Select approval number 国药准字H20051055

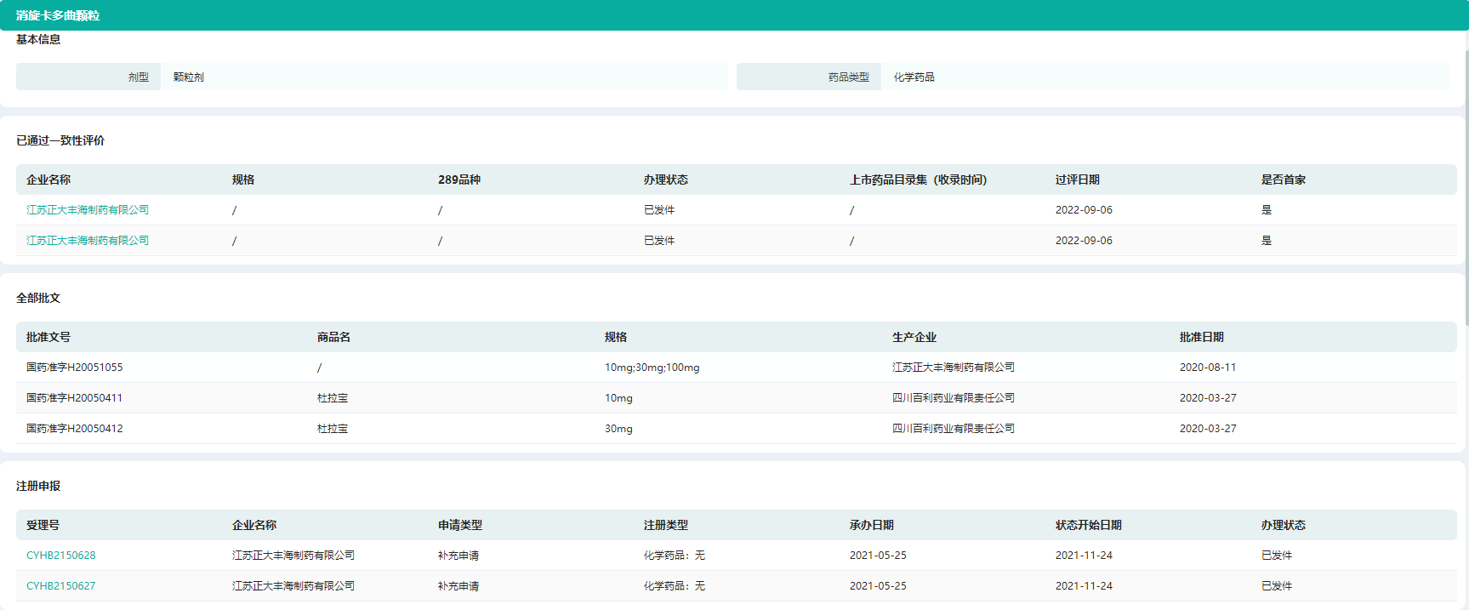click(x=75, y=368)
